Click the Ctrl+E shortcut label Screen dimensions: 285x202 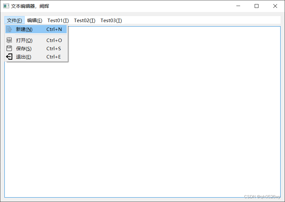point(54,57)
